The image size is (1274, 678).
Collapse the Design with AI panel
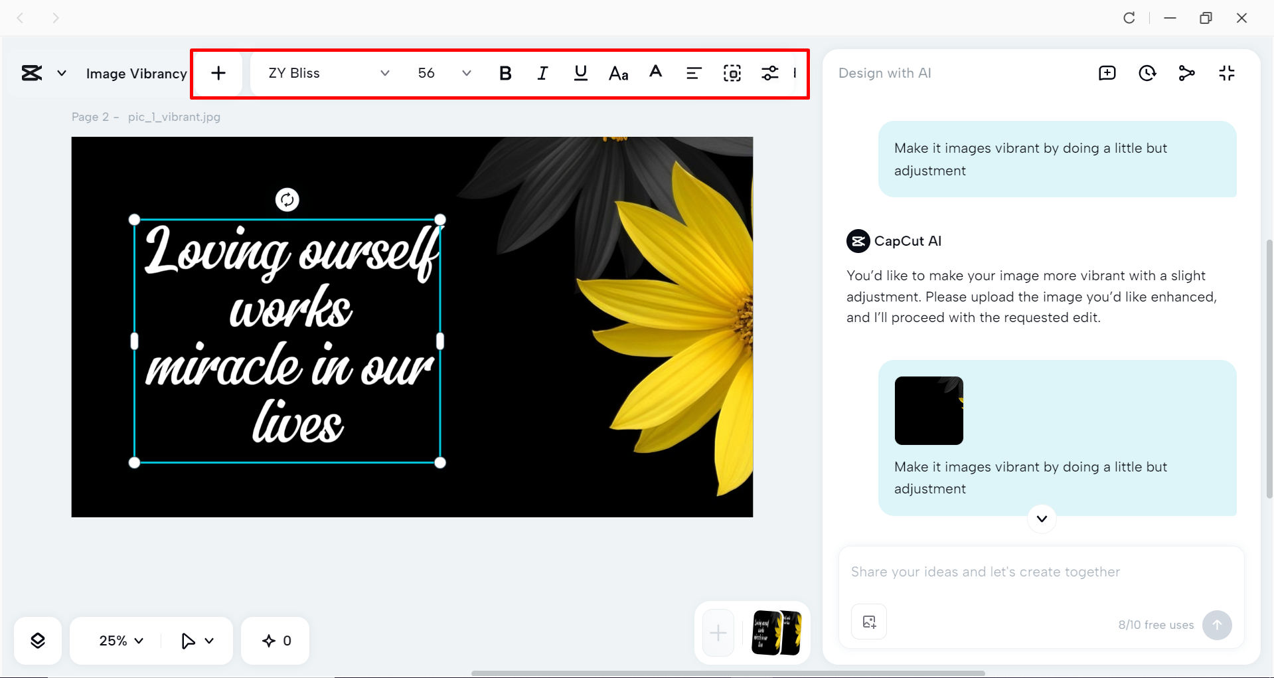1226,73
